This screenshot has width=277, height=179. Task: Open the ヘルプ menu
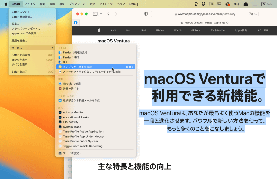click(121, 4)
